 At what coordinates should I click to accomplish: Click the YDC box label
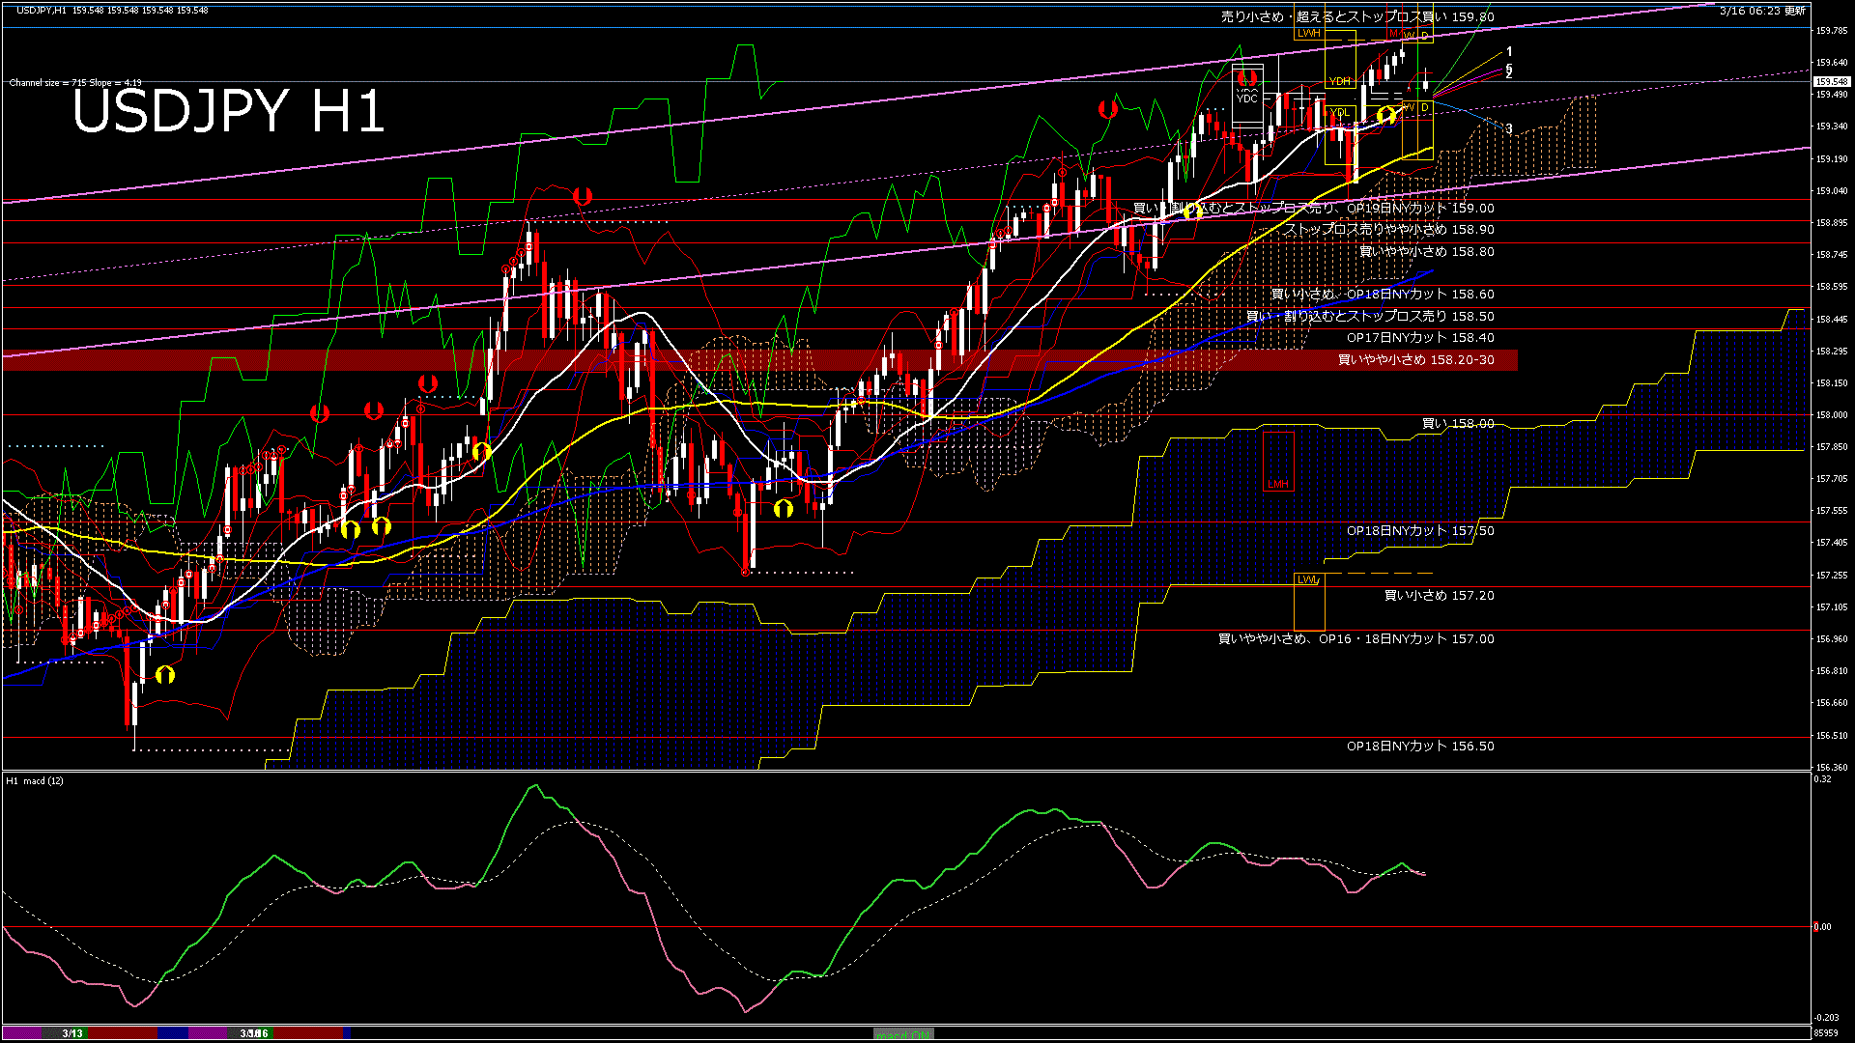click(1246, 99)
